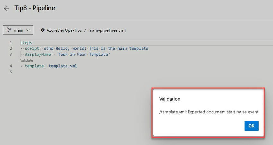Click line number 3 in gutter
This screenshot has width=273, height=145.
point(11,55)
